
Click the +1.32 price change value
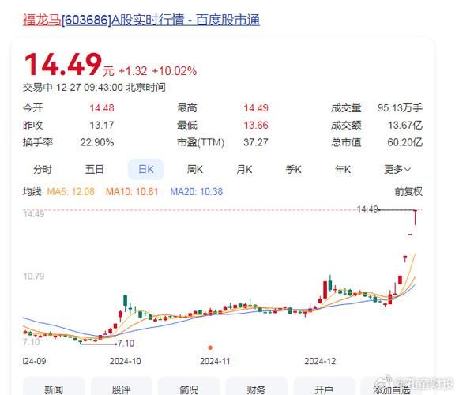click(x=133, y=71)
